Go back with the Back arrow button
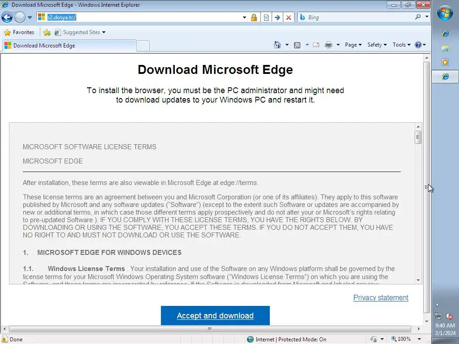Screen dimensions: 459x344 (7, 17)
